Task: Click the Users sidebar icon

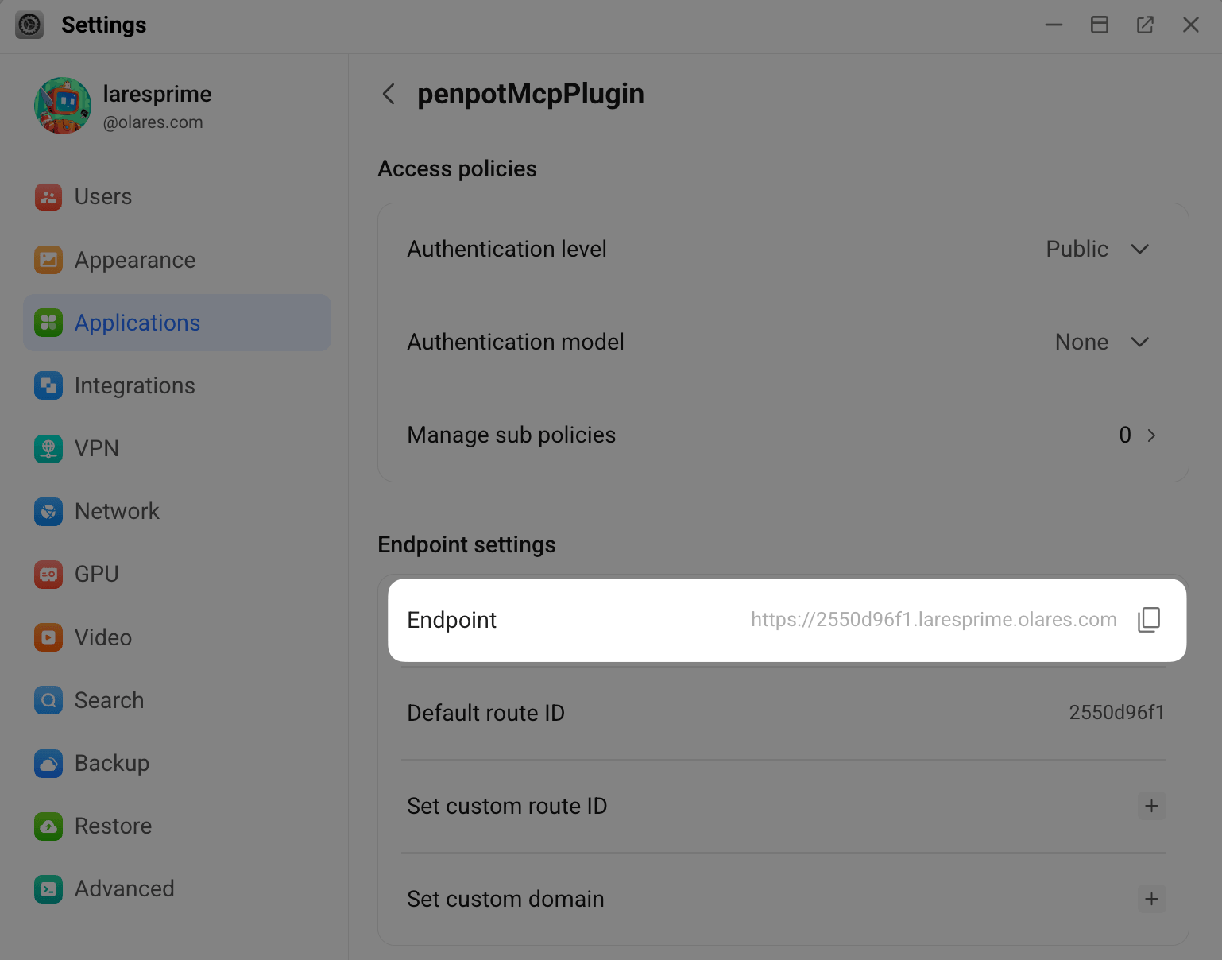Action: pos(48,196)
